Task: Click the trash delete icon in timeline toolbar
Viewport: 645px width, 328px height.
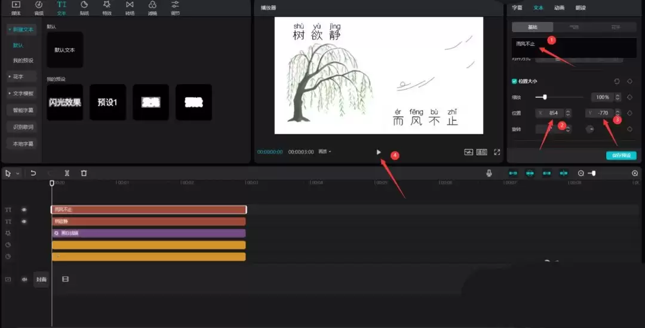Action: pyautogui.click(x=84, y=173)
